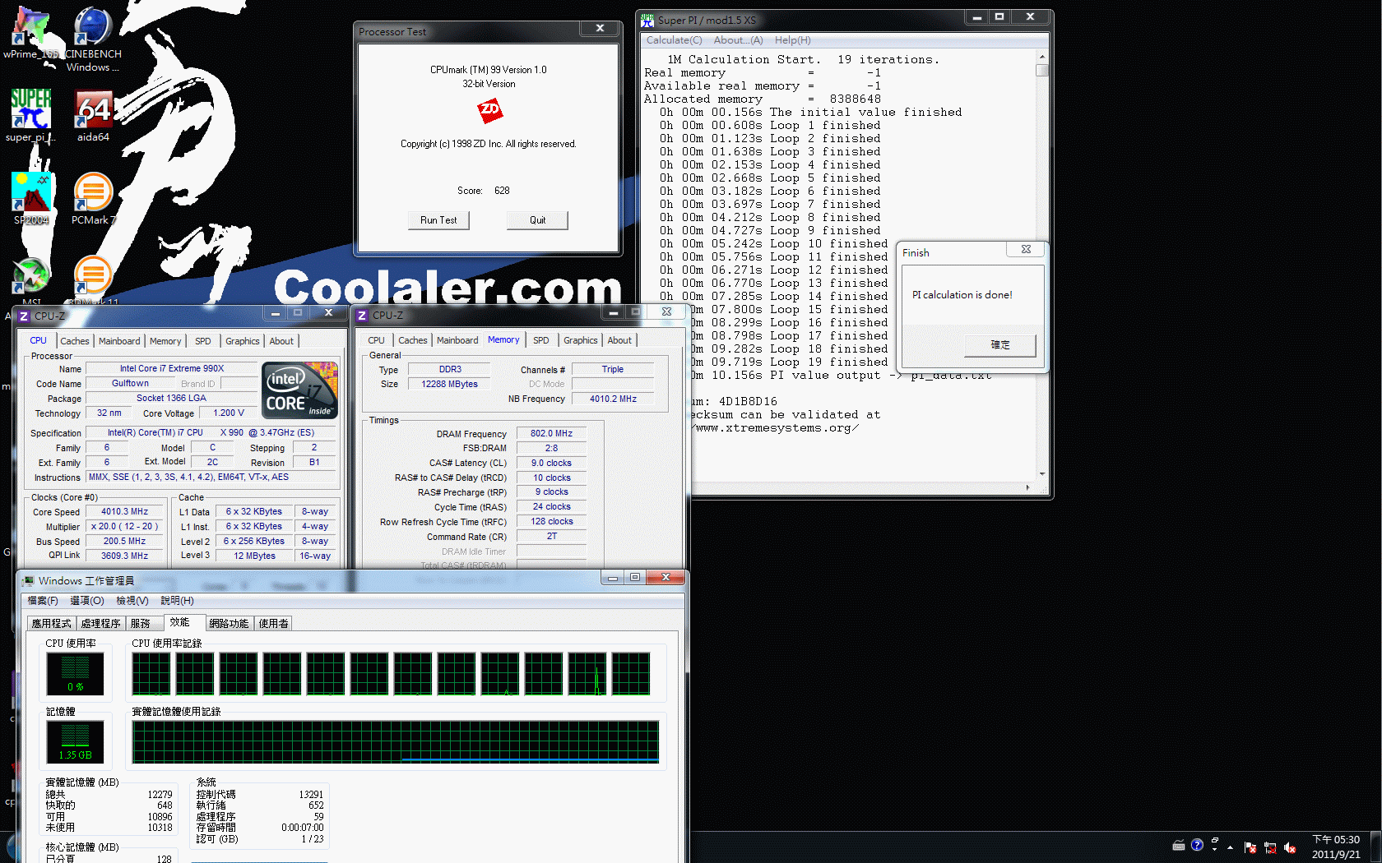Switch to Mainboard tab in left CPU-Z

pos(119,341)
